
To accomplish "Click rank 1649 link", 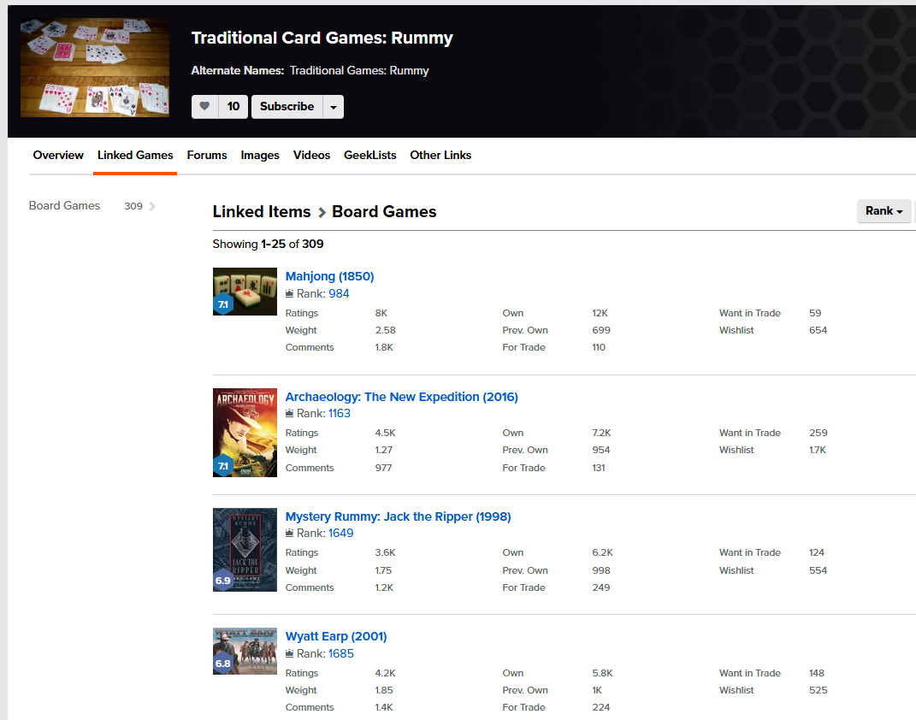I will click(x=340, y=533).
